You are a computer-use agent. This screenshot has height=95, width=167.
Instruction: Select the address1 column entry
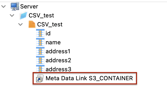[58, 51]
